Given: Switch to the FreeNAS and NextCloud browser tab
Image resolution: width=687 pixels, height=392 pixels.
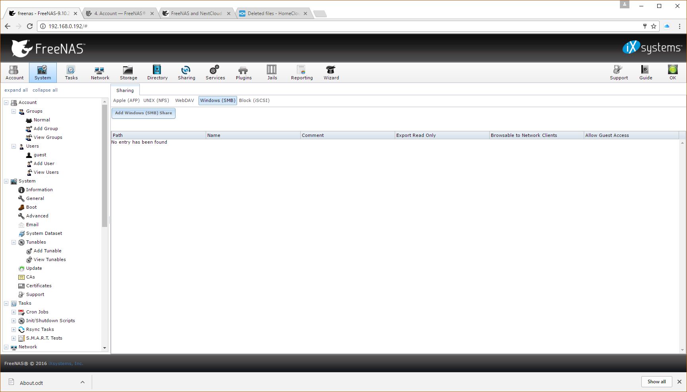Looking at the screenshot, I should tap(196, 13).
